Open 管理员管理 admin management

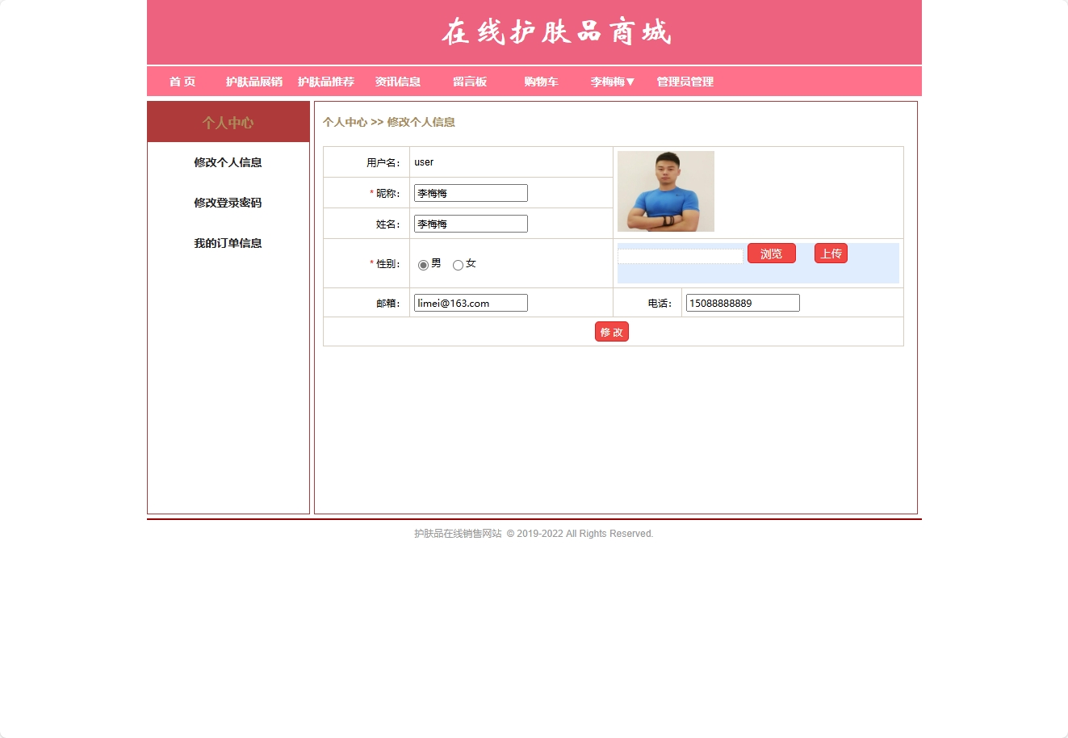(684, 82)
